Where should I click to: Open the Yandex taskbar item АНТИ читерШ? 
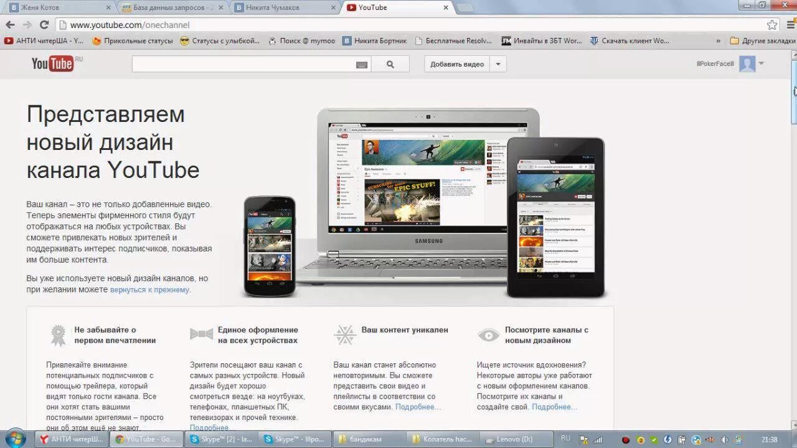pyautogui.click(x=72, y=439)
